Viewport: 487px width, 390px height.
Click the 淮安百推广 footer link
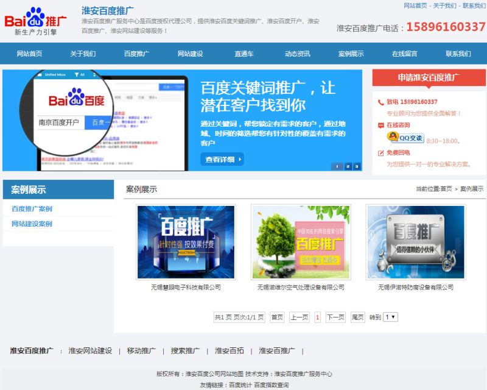[x=277, y=351]
